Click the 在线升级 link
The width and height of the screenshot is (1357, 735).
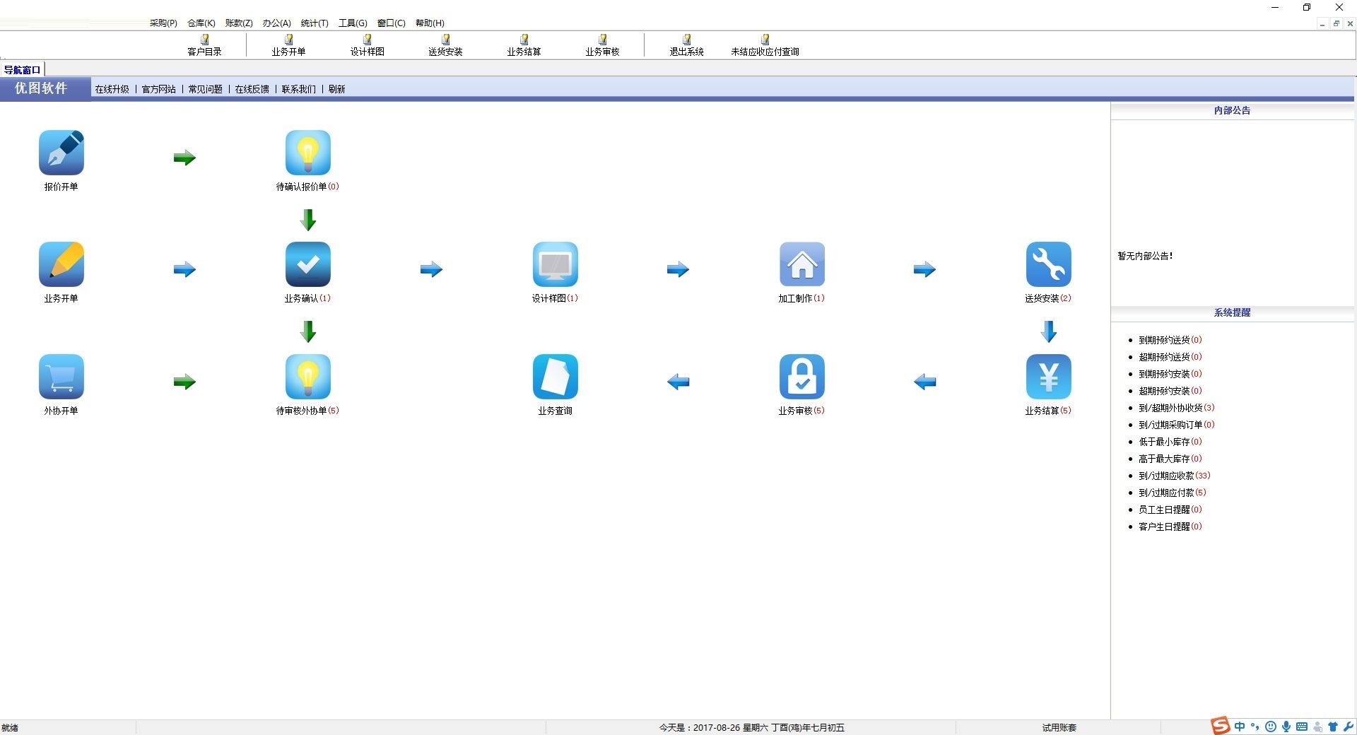click(x=112, y=89)
